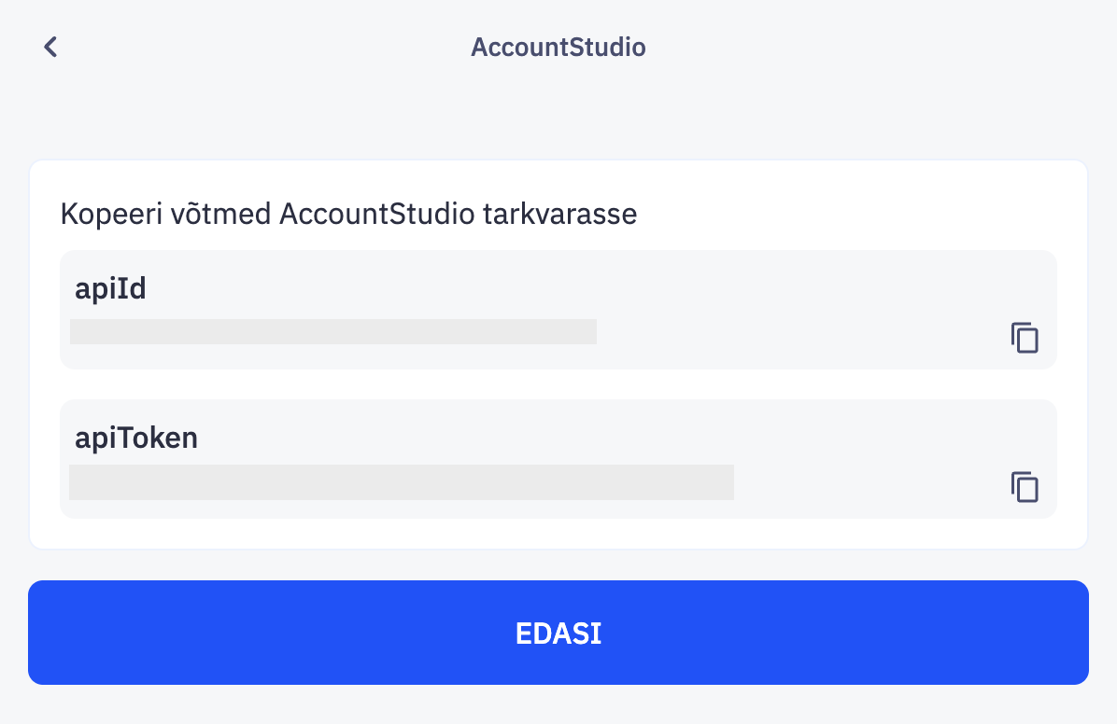Screen dimensions: 1117x724
Task: Click the masked apiToken value field
Action: pyautogui.click(x=402, y=482)
